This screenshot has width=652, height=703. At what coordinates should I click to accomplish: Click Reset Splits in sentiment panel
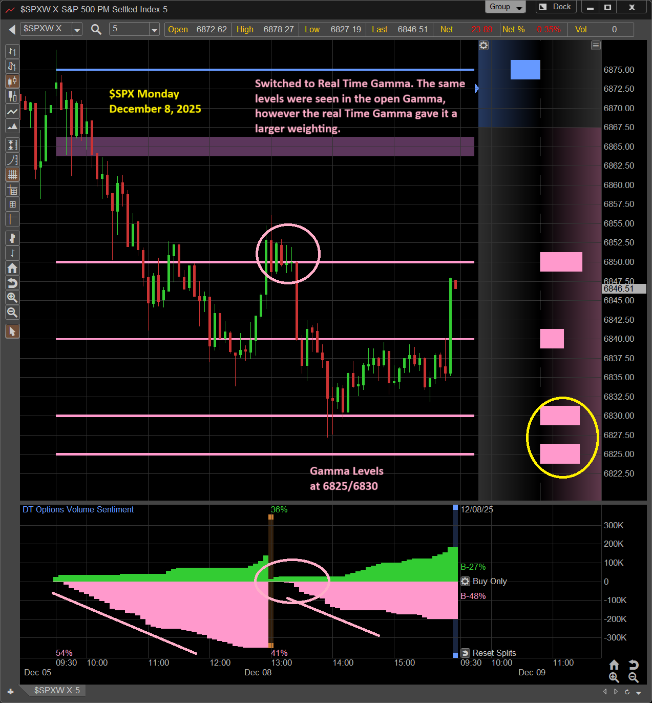(489, 653)
